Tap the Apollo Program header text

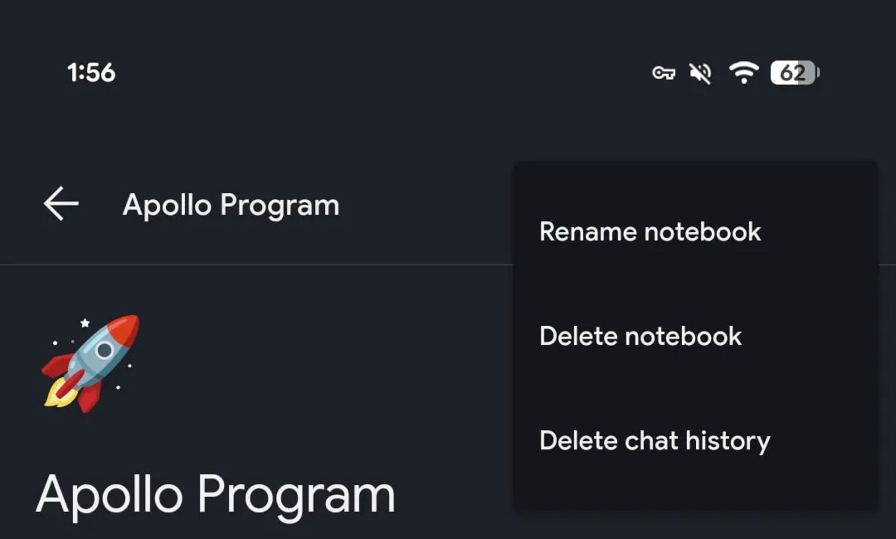click(231, 204)
